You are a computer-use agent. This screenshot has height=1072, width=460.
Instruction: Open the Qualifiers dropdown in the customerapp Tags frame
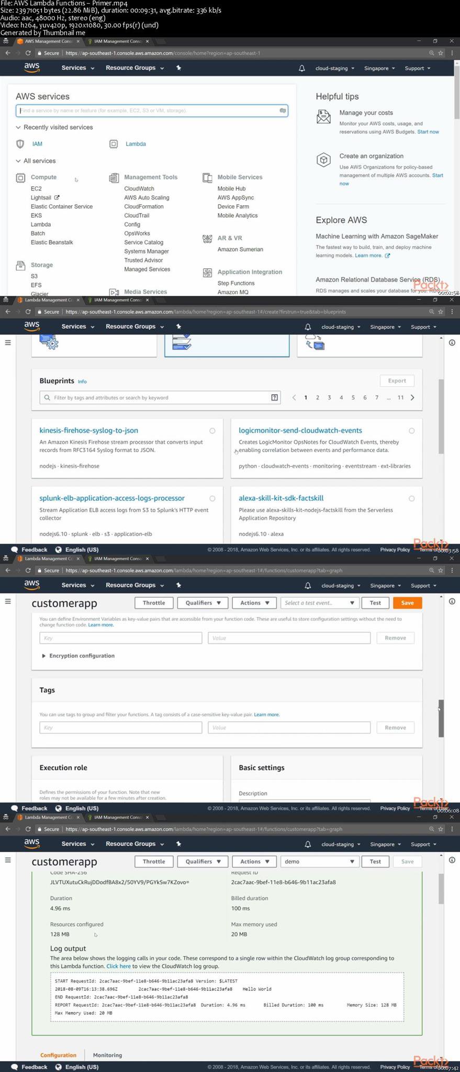click(x=203, y=602)
